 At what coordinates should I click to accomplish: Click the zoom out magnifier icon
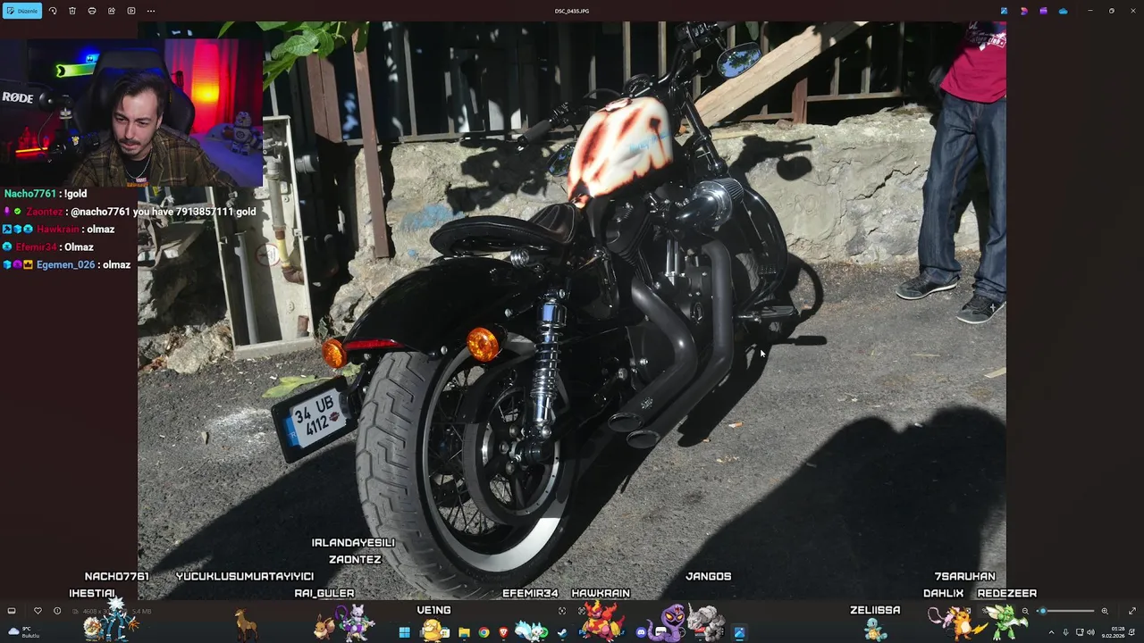pos(1025,611)
